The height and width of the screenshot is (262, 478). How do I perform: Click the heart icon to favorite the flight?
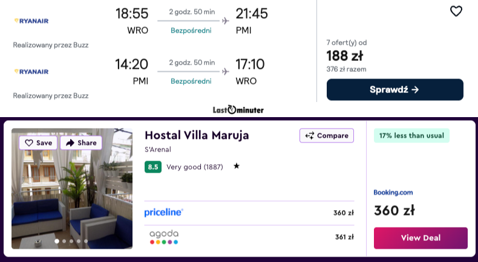(x=456, y=11)
